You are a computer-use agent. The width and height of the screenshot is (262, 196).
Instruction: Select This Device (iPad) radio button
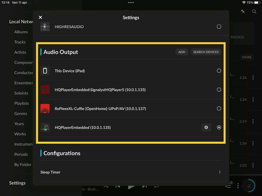(219, 71)
